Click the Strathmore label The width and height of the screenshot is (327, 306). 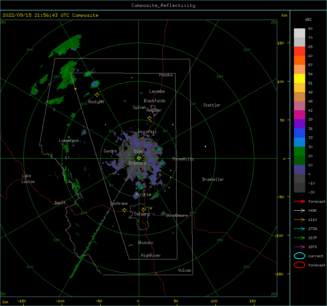click(177, 215)
